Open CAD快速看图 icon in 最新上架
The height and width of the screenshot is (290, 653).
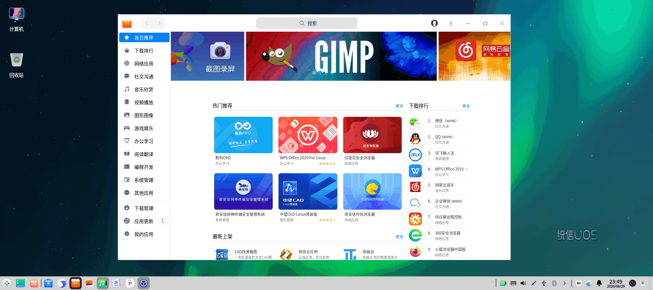(x=222, y=254)
